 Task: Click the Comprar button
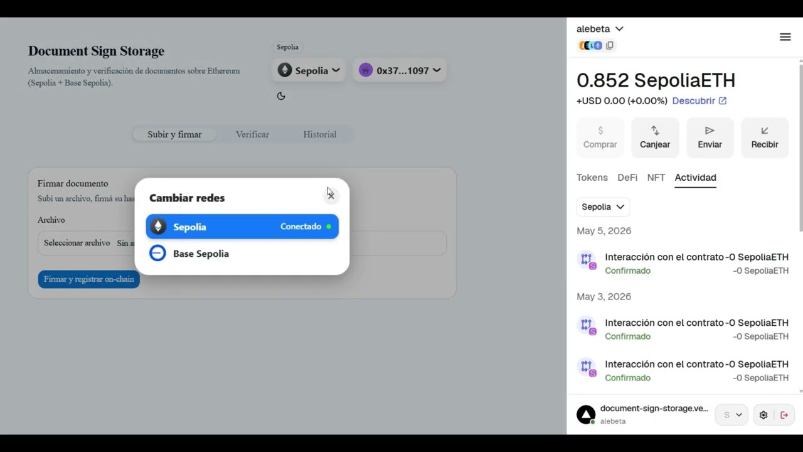(x=600, y=137)
